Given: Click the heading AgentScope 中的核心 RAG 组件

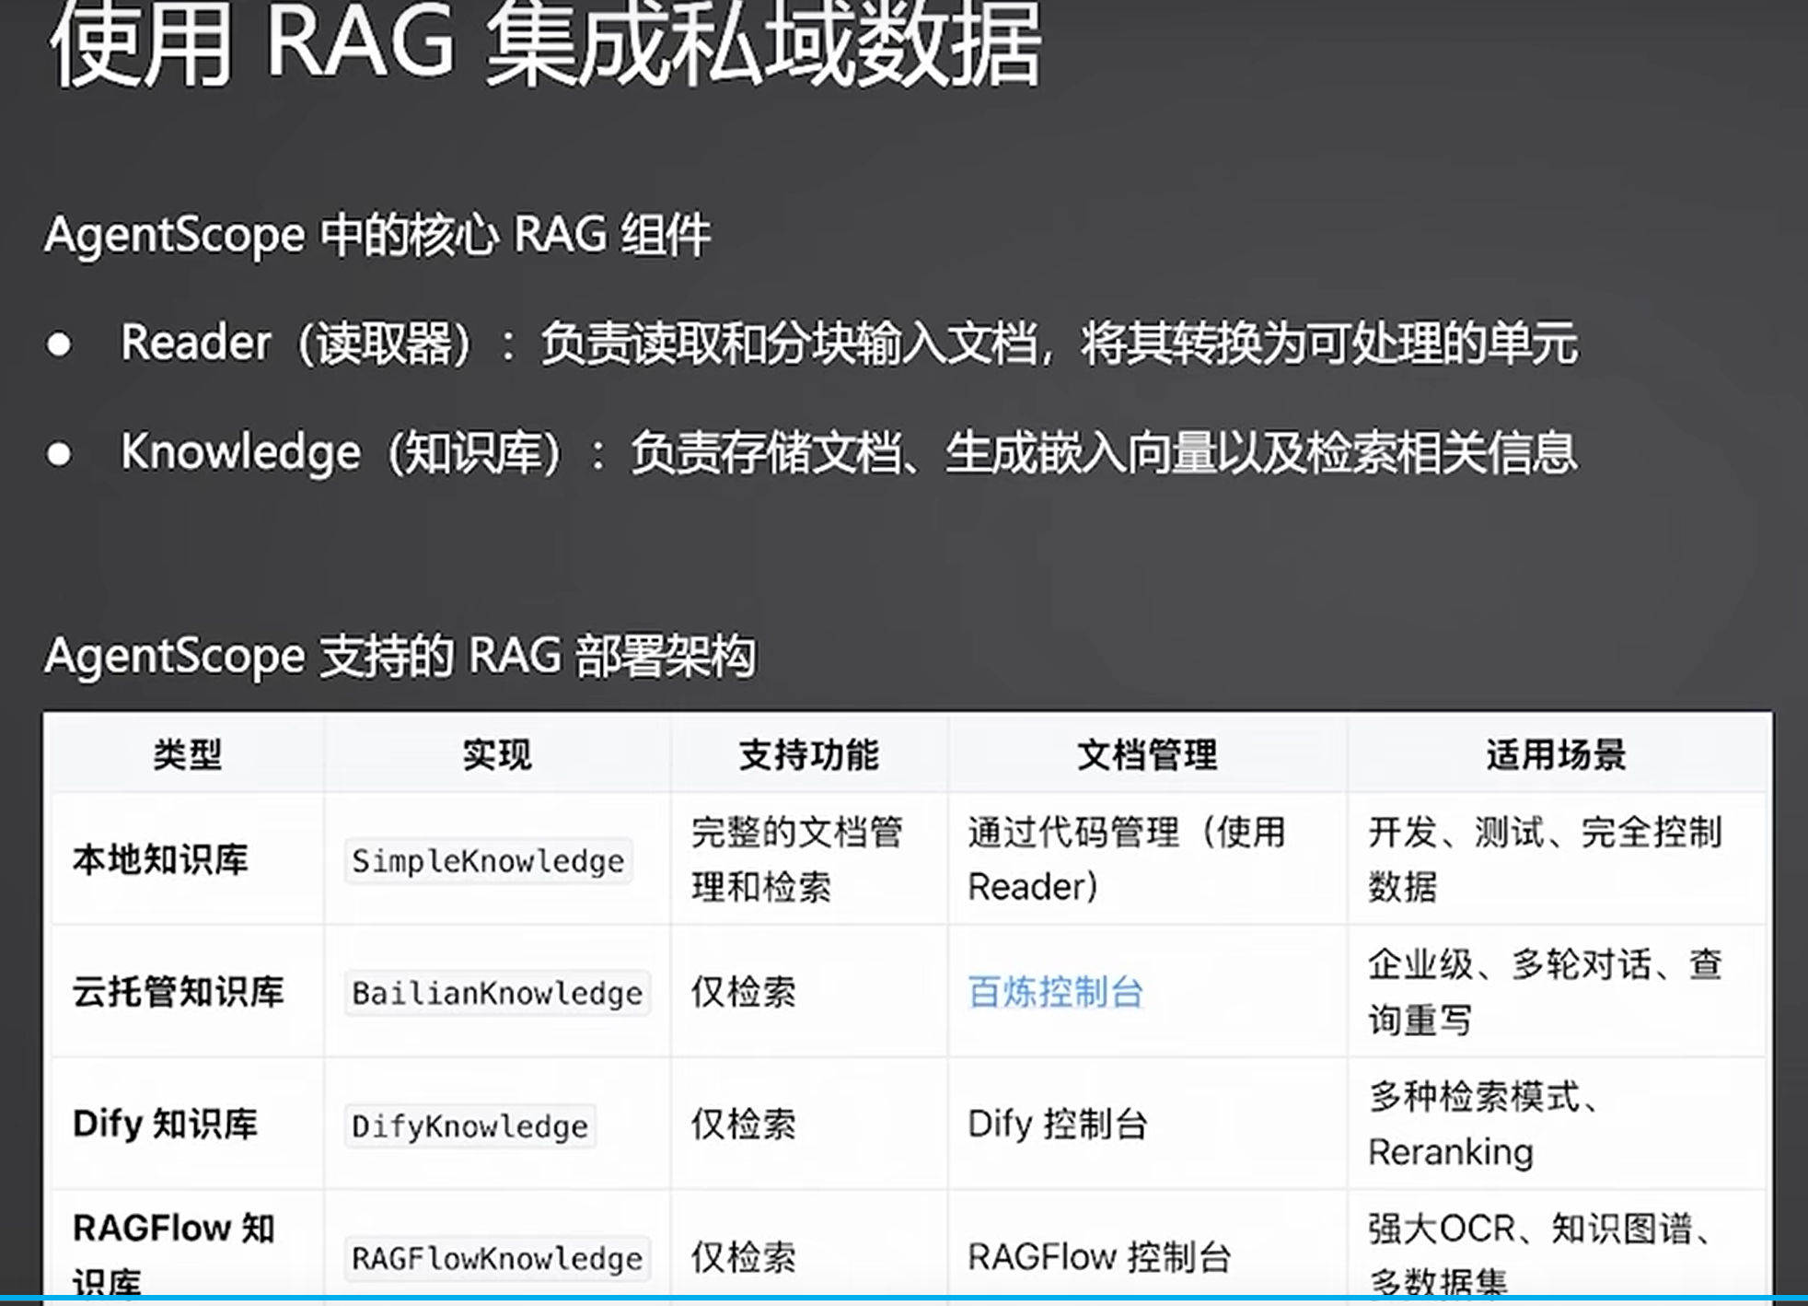Looking at the screenshot, I should (x=377, y=234).
